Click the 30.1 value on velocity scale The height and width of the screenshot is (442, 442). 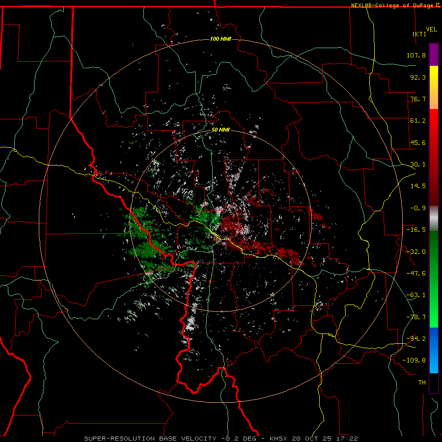(418, 165)
